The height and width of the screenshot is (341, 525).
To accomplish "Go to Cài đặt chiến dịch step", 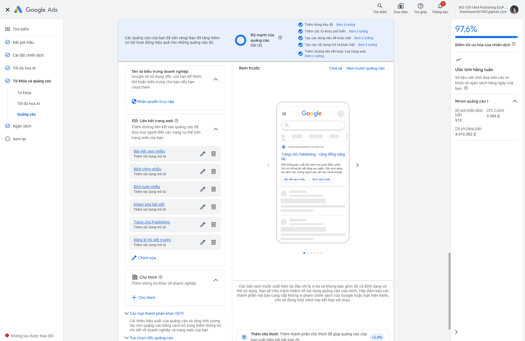I will (x=28, y=55).
